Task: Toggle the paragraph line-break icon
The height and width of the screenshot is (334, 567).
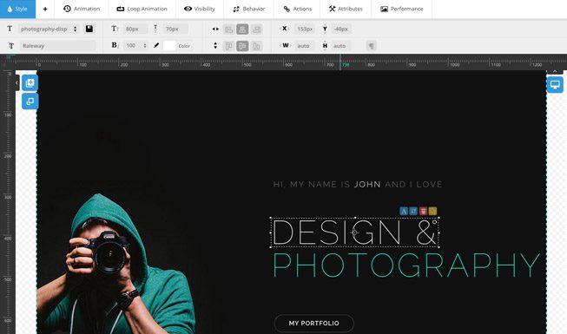Action: click(371, 45)
